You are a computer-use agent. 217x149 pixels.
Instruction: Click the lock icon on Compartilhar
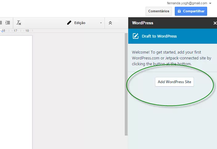[179, 11]
